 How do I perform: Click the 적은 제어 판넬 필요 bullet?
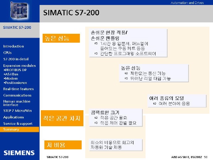pyautogui.click(x=118, y=123)
